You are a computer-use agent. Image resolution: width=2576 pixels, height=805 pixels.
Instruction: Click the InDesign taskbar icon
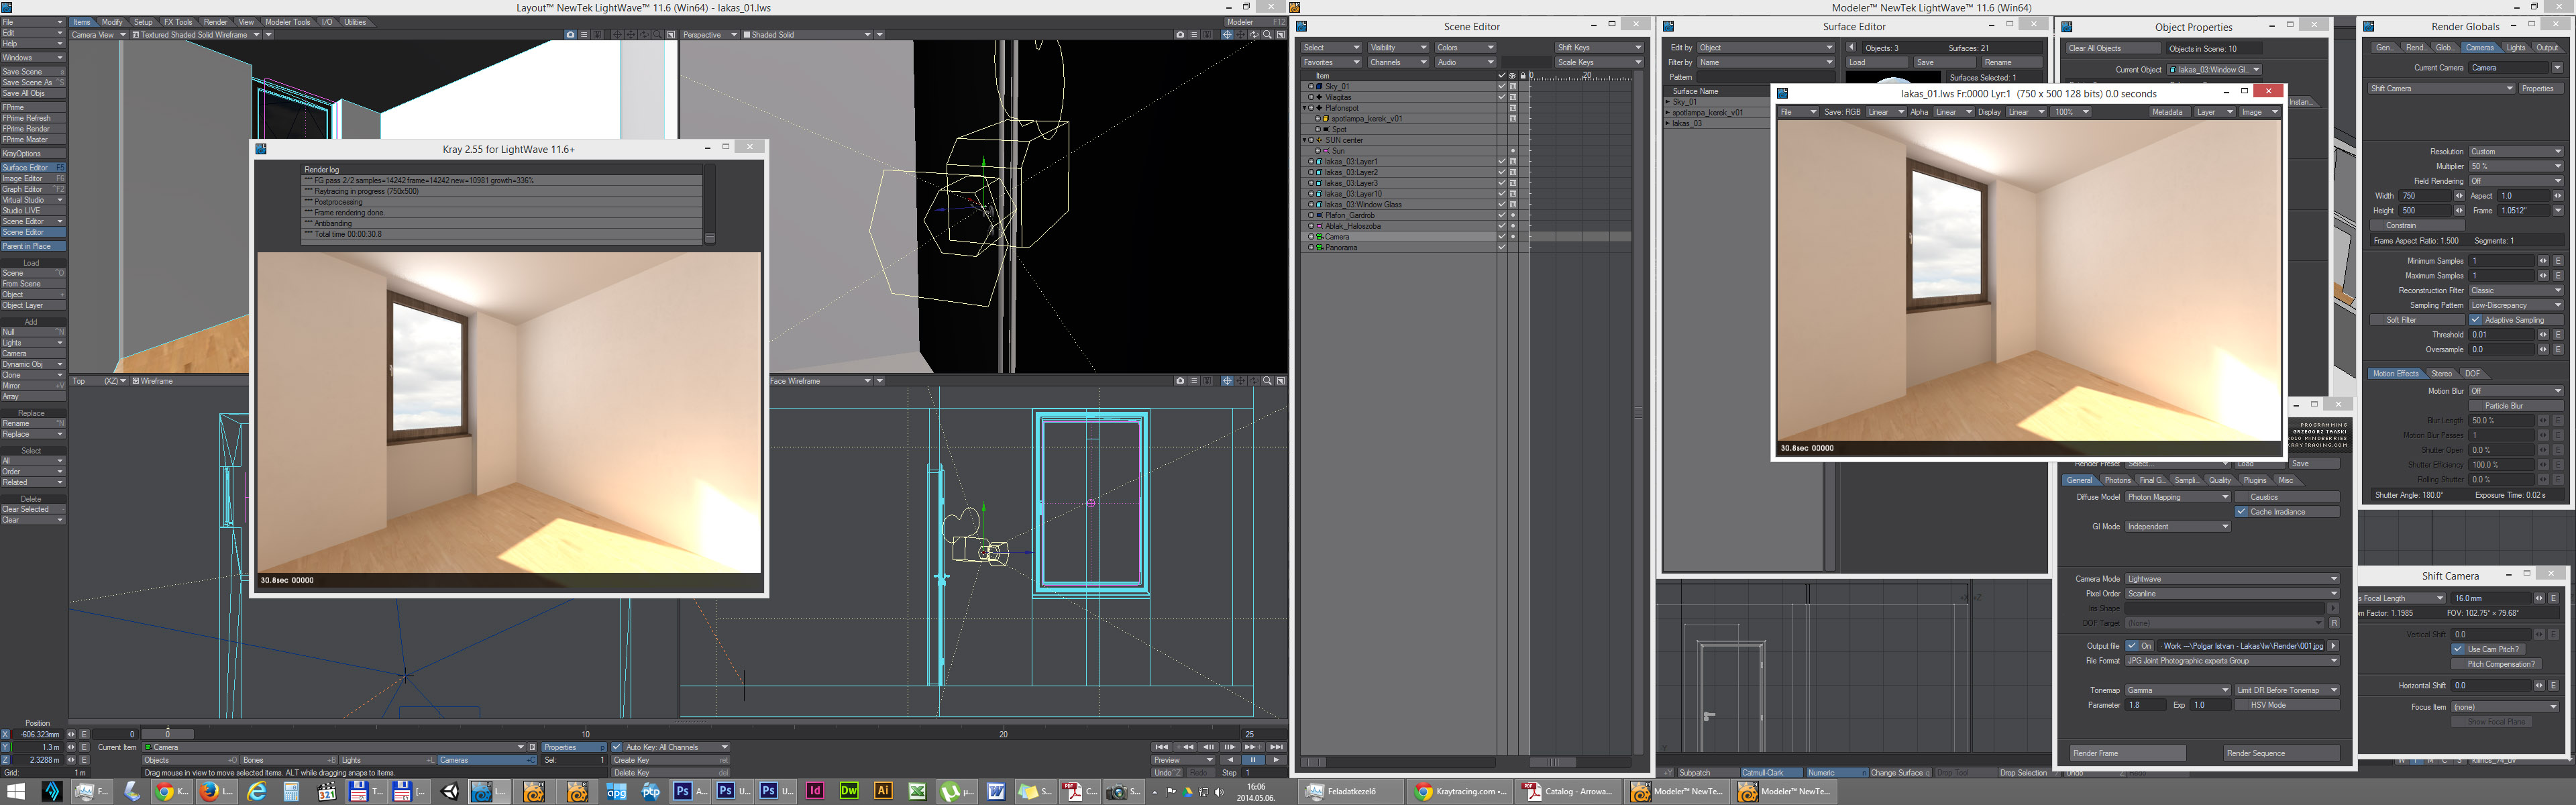pyautogui.click(x=815, y=791)
